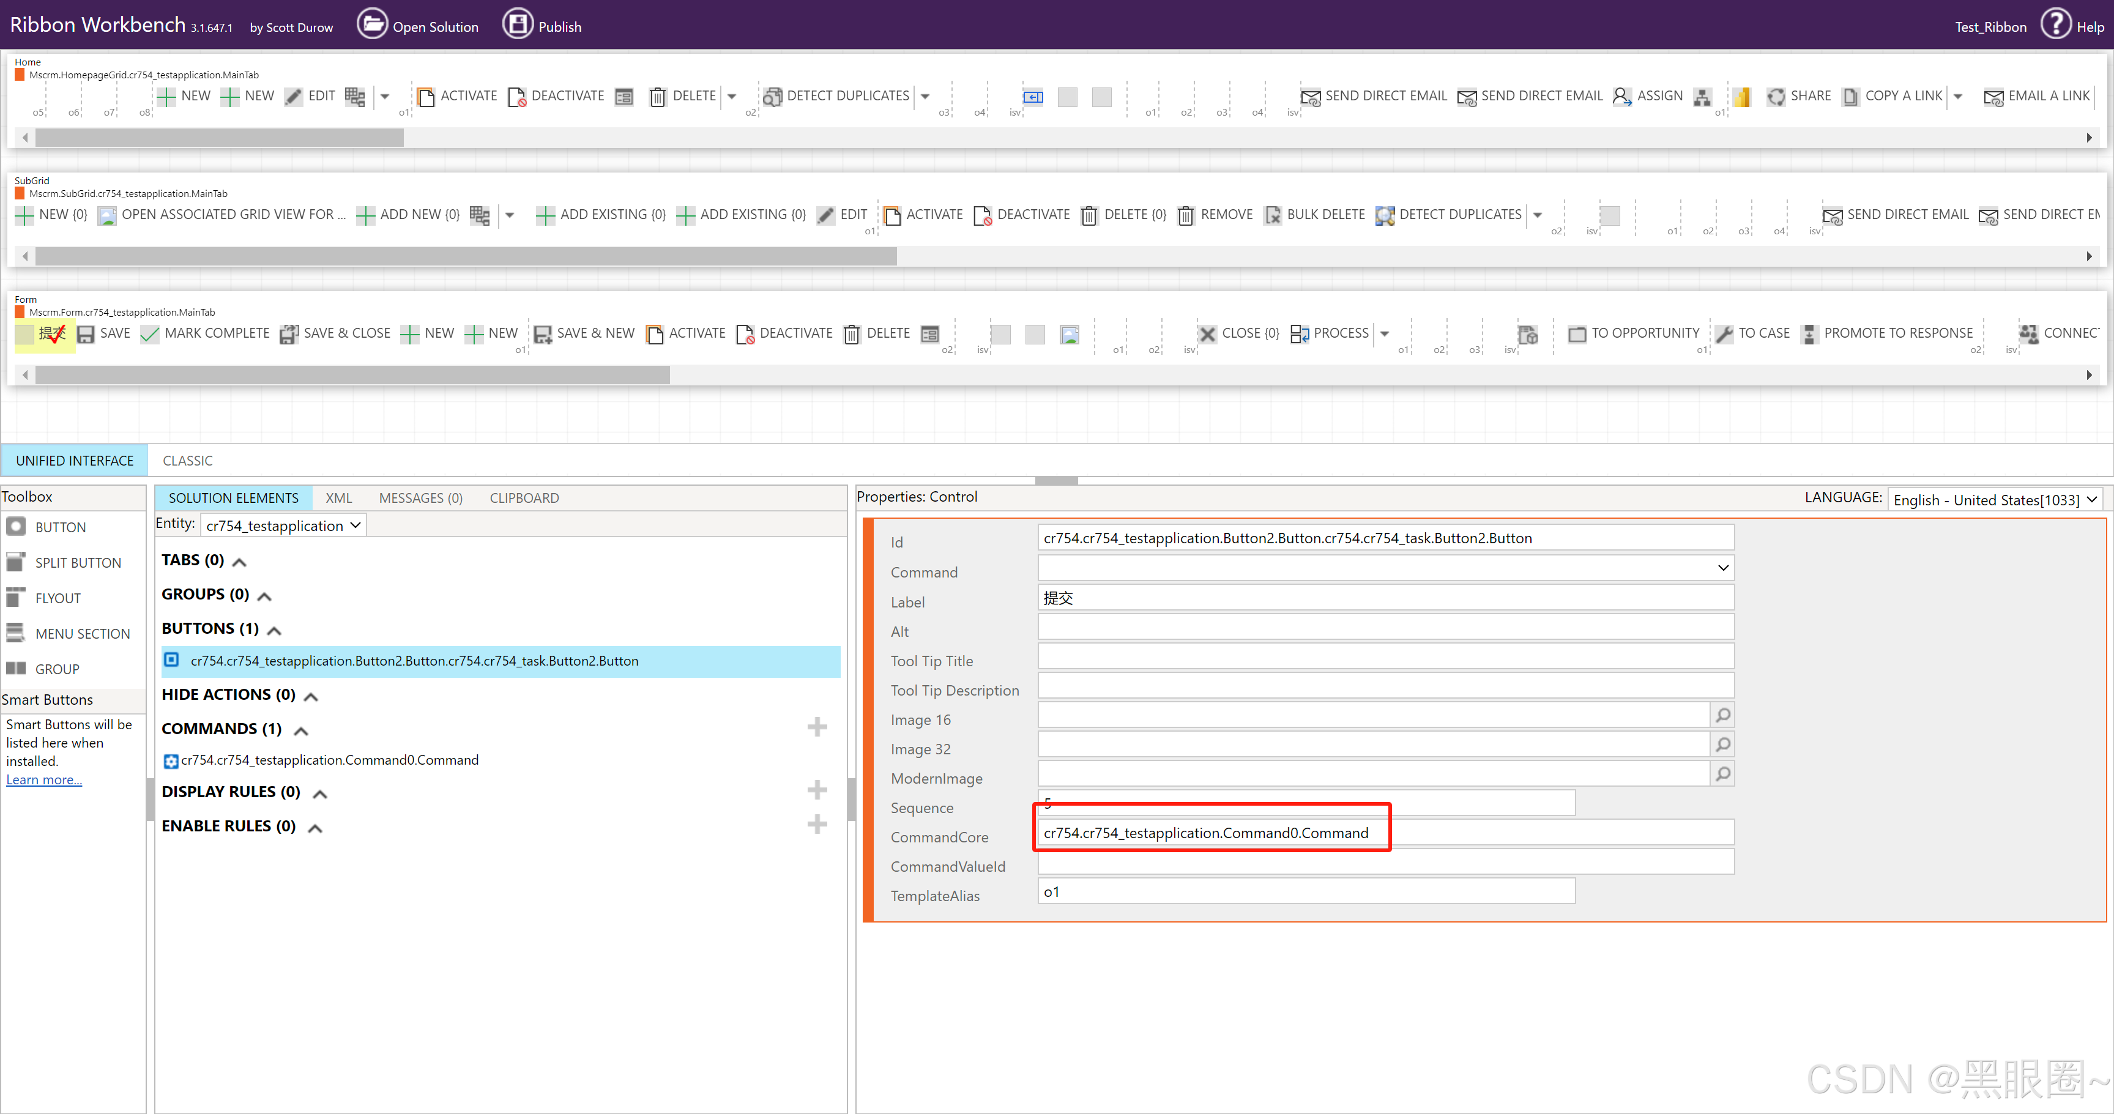Viewport: 2114px width, 1114px height.
Task: Click the Publish icon in the header
Action: pos(518,24)
